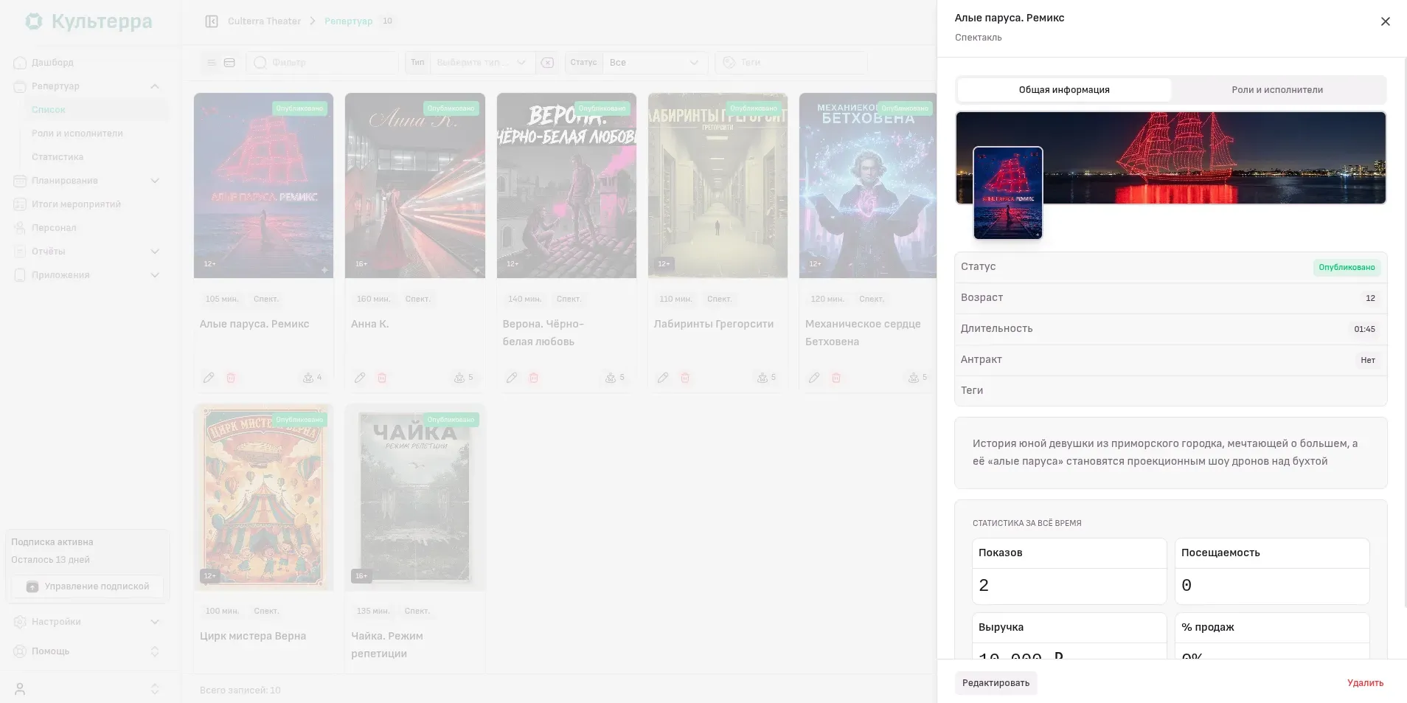Click the Лабиринты Грегорсити title text

point(713,324)
